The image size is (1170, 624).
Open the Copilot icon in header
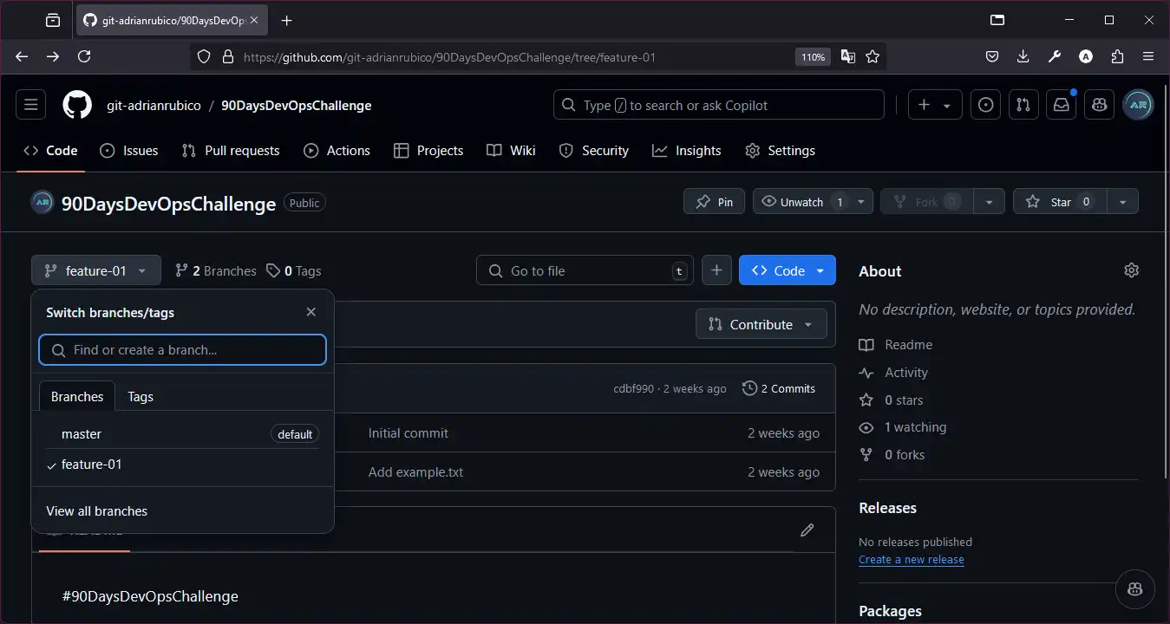click(1100, 105)
